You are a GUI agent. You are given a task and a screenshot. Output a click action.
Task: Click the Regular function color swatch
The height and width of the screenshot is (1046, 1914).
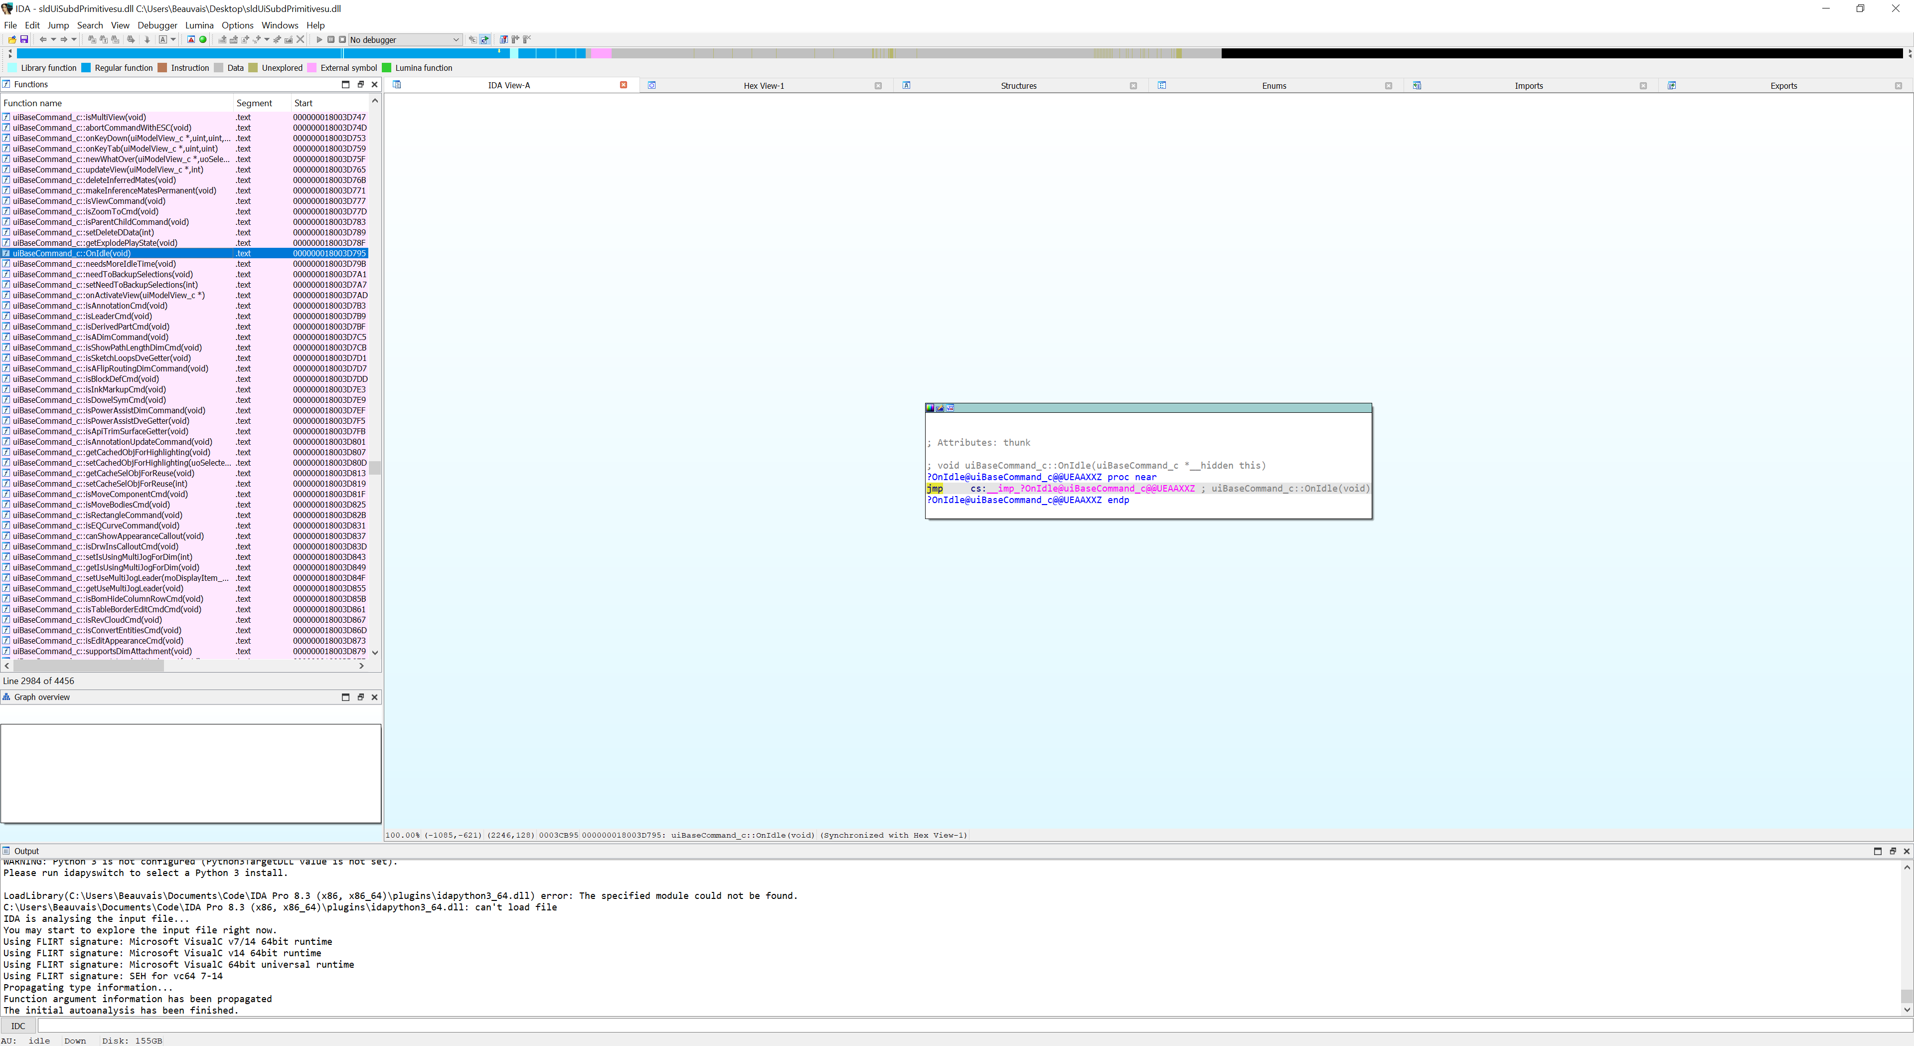[x=86, y=68]
